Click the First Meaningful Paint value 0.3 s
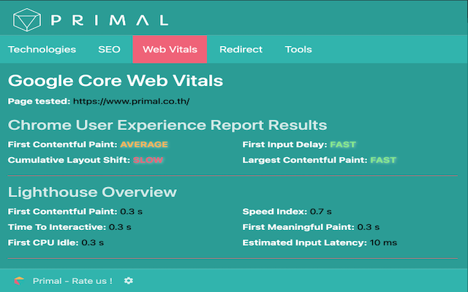 (x=369, y=227)
